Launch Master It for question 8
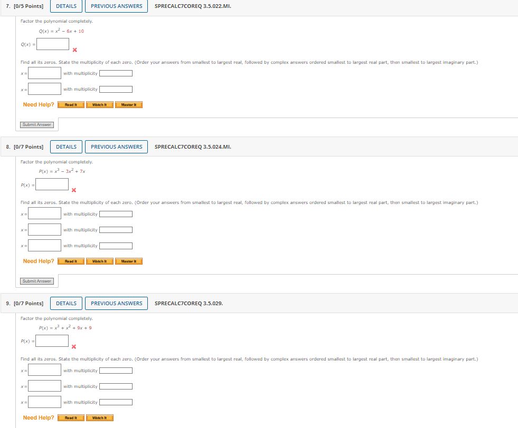Image resolution: width=518 pixels, height=428 pixels. [x=128, y=261]
